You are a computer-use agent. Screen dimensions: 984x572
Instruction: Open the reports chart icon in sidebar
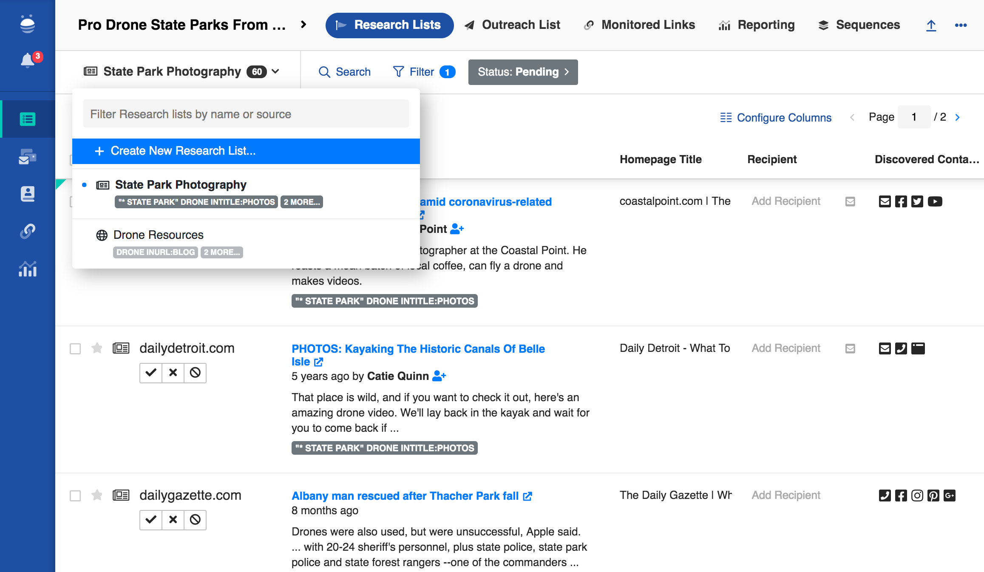[28, 269]
